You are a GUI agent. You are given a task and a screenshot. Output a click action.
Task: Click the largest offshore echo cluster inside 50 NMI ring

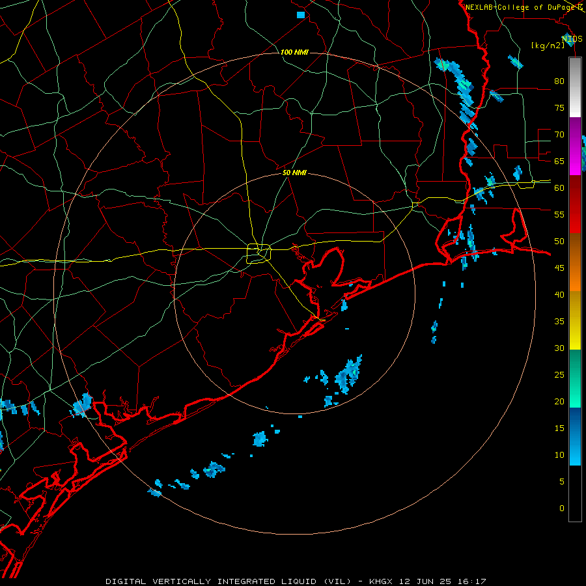click(x=348, y=375)
